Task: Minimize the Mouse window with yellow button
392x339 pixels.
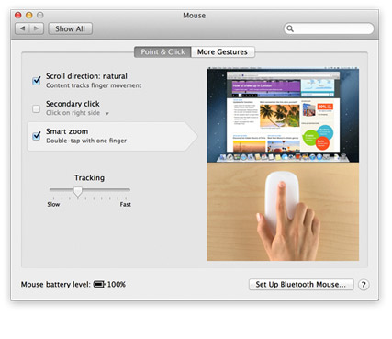Action: pos(29,15)
